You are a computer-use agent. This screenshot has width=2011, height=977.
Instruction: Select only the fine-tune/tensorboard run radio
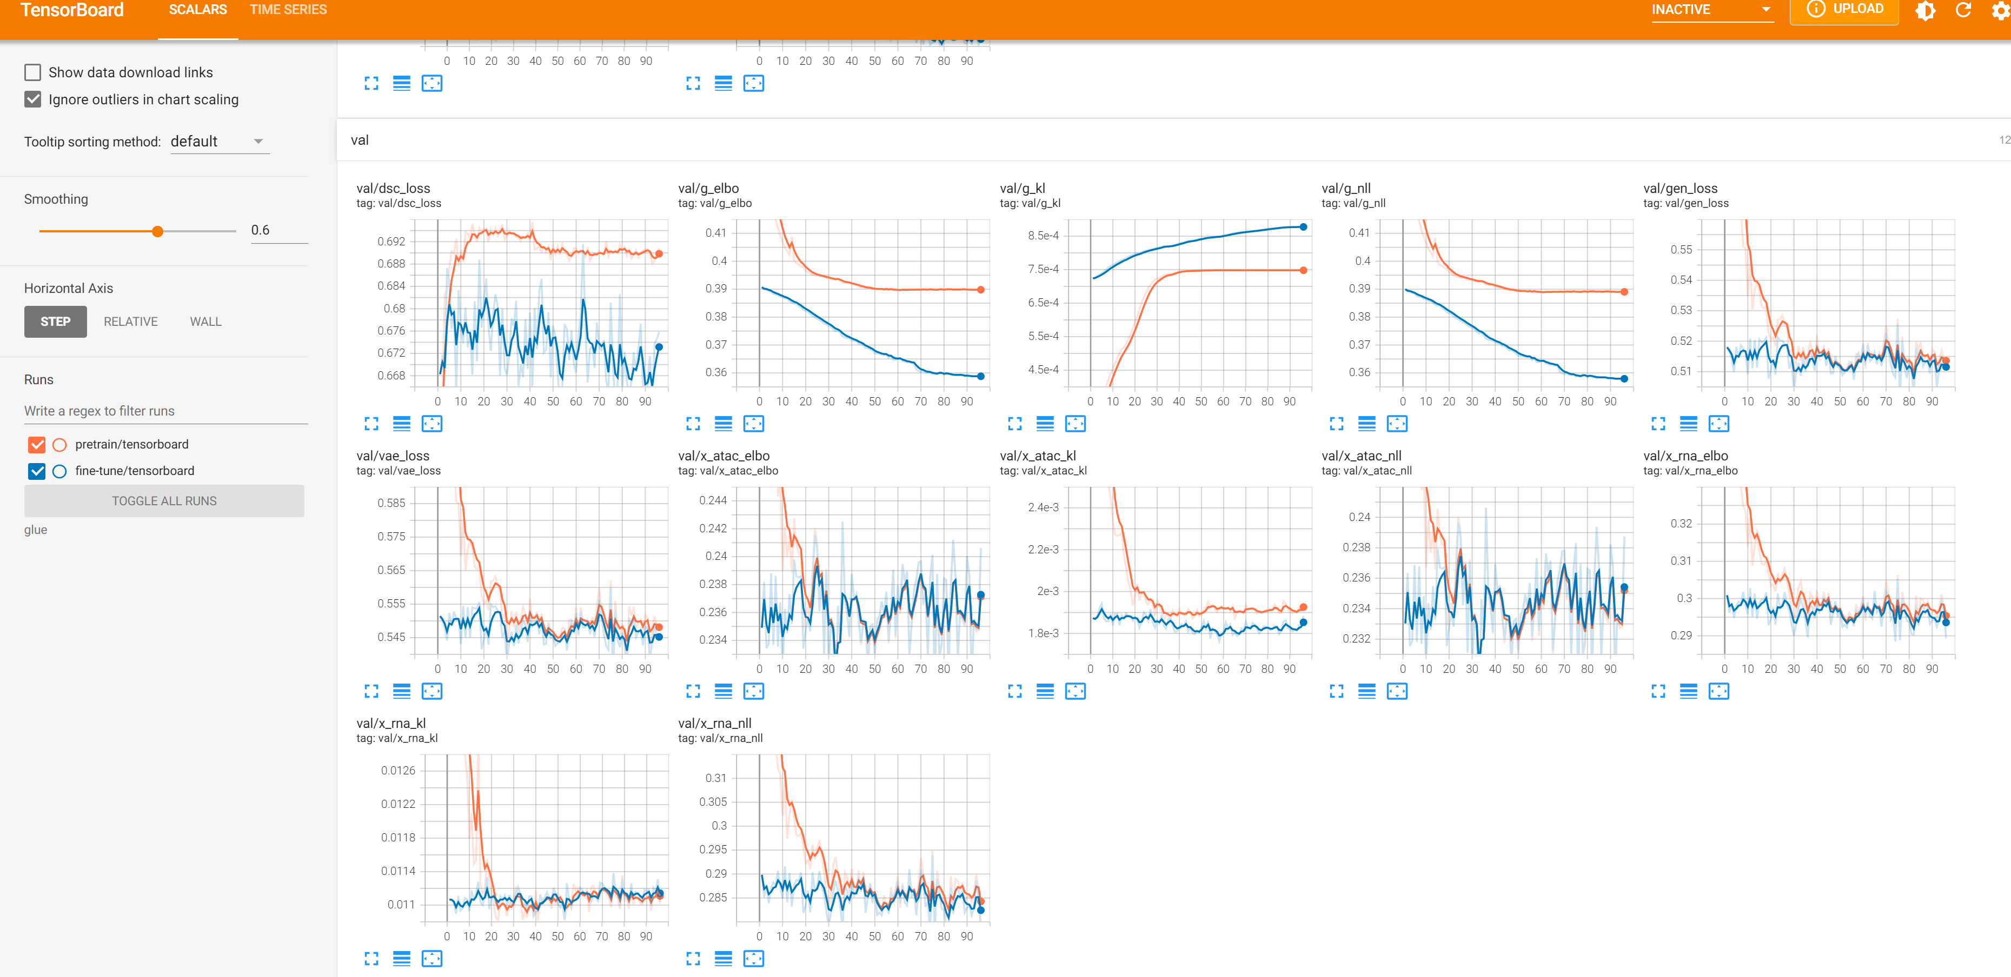[59, 471]
